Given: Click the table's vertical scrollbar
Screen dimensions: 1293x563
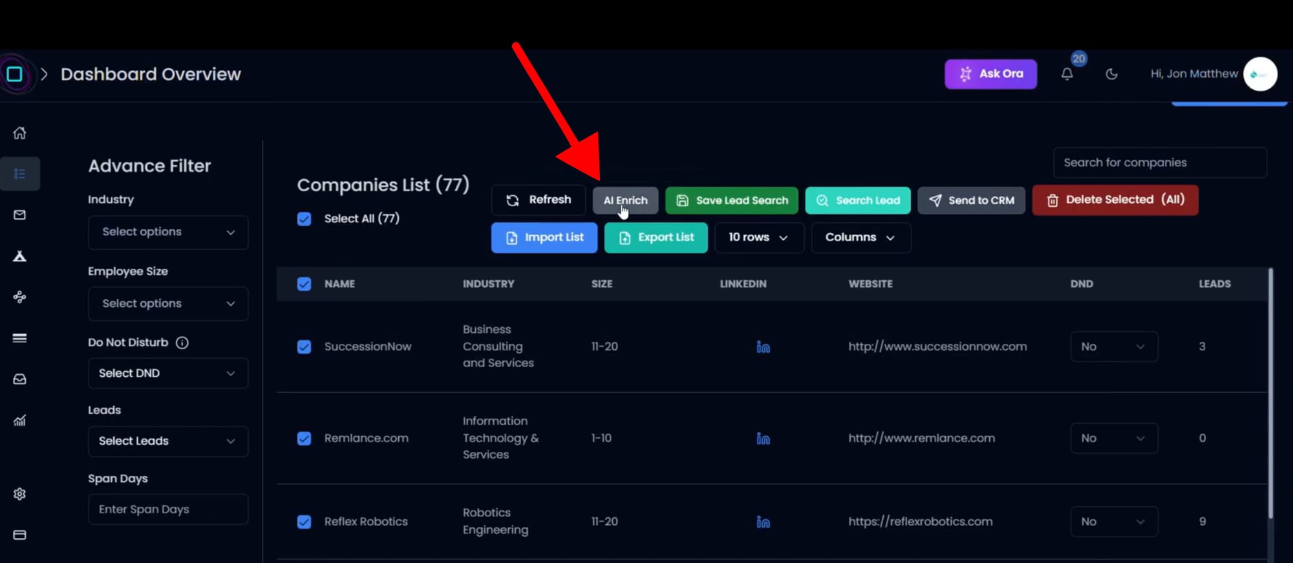Looking at the screenshot, I should coord(1270,394).
